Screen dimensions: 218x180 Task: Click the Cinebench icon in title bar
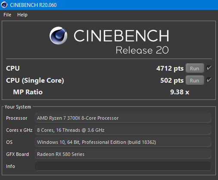coord(4,5)
